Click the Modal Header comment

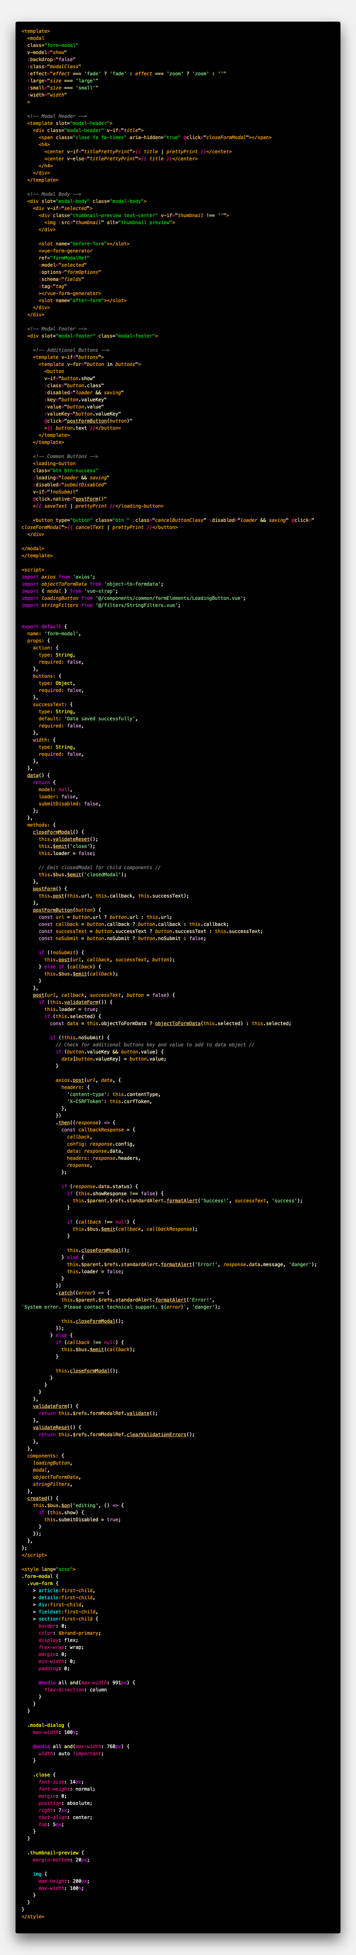click(57, 116)
